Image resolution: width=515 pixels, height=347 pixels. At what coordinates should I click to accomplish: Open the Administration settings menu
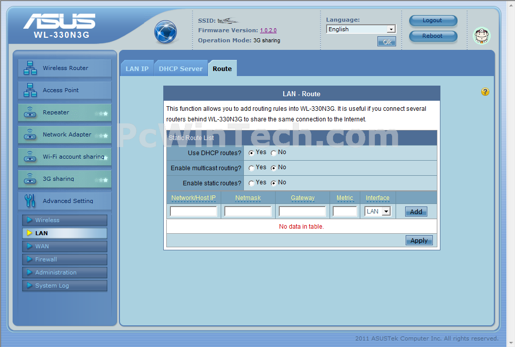pyautogui.click(x=65, y=272)
